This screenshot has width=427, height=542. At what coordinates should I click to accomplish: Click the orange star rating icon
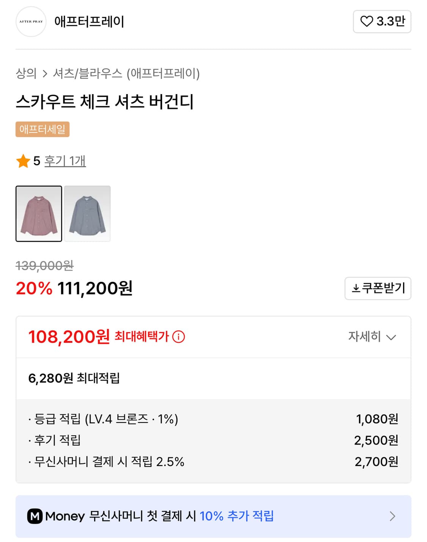(23, 161)
